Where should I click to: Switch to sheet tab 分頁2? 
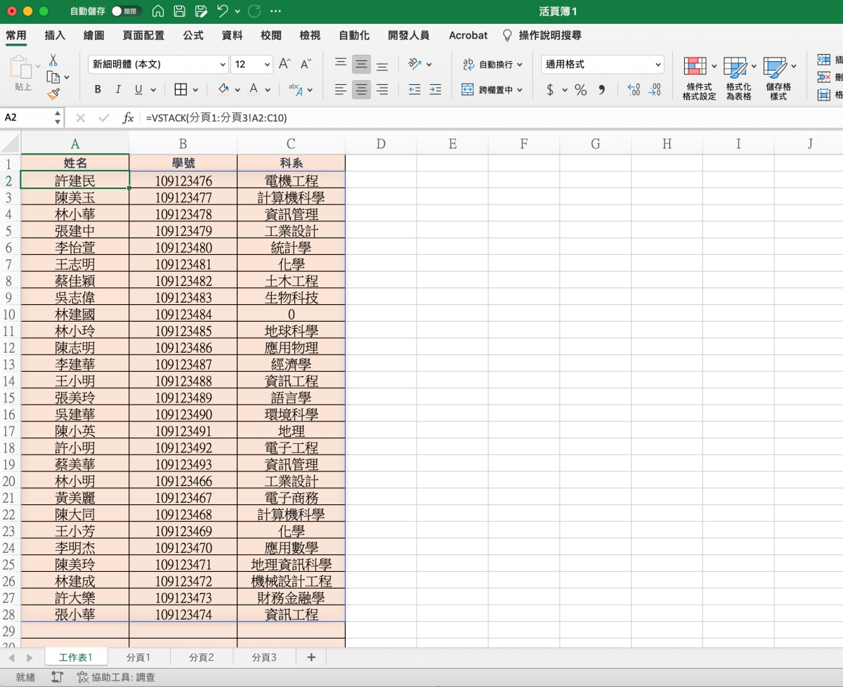click(x=202, y=657)
